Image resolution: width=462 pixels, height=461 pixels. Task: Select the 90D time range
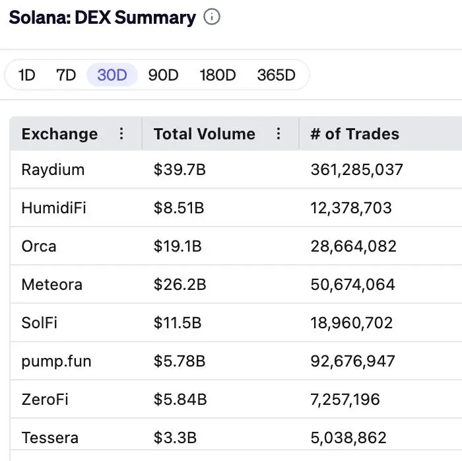click(163, 75)
